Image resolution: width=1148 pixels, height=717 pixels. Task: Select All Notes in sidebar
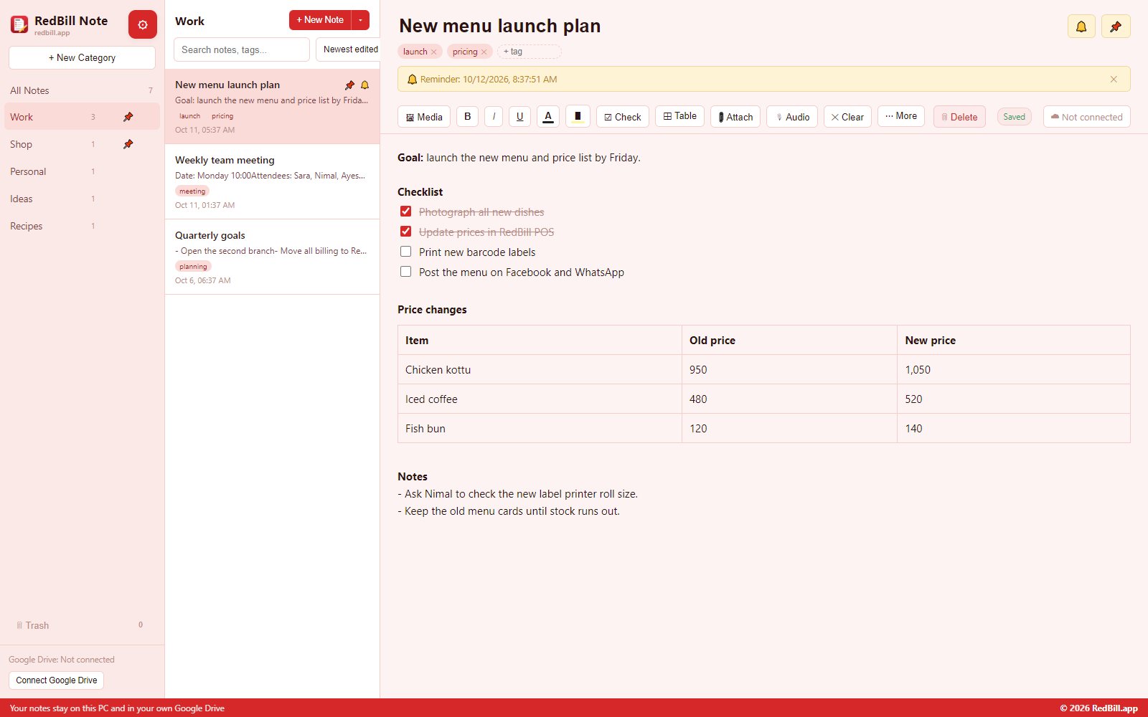click(x=82, y=90)
